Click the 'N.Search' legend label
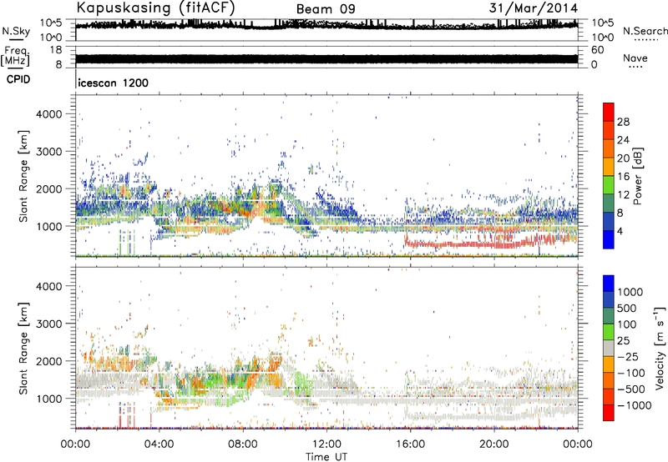This screenshot has width=668, height=462. click(x=645, y=31)
